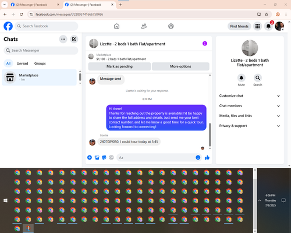Click the chat list scrollbar thumb
Image resolution: width=291 pixels, height=233 pixels.
tap(80, 77)
